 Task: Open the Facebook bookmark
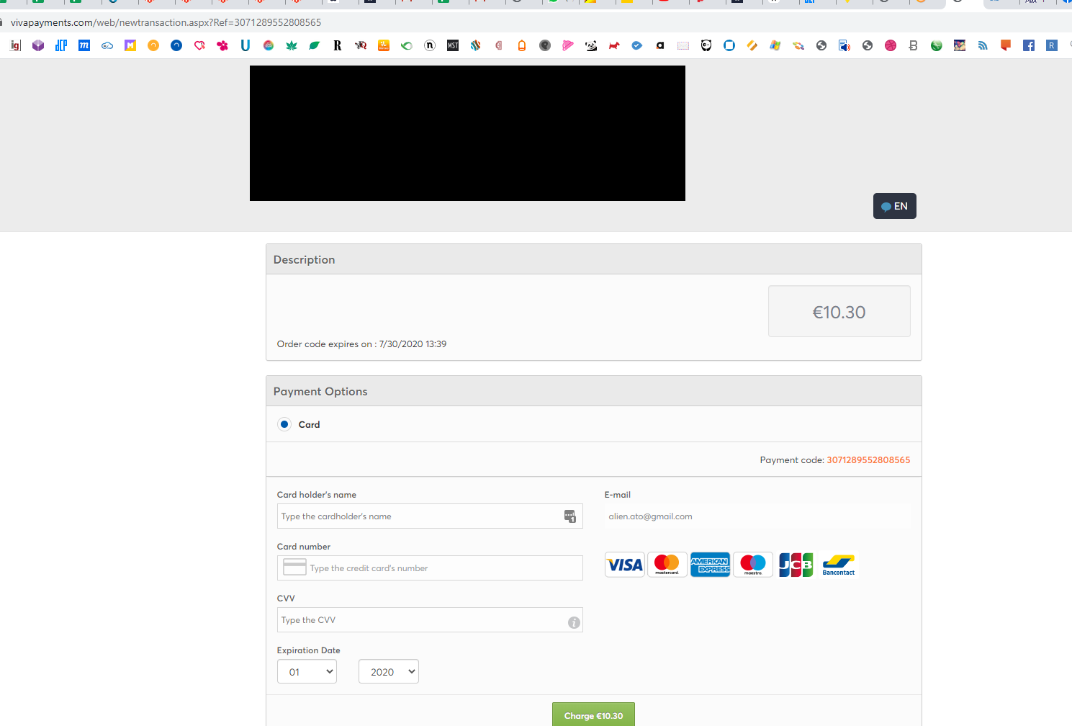click(x=1028, y=45)
